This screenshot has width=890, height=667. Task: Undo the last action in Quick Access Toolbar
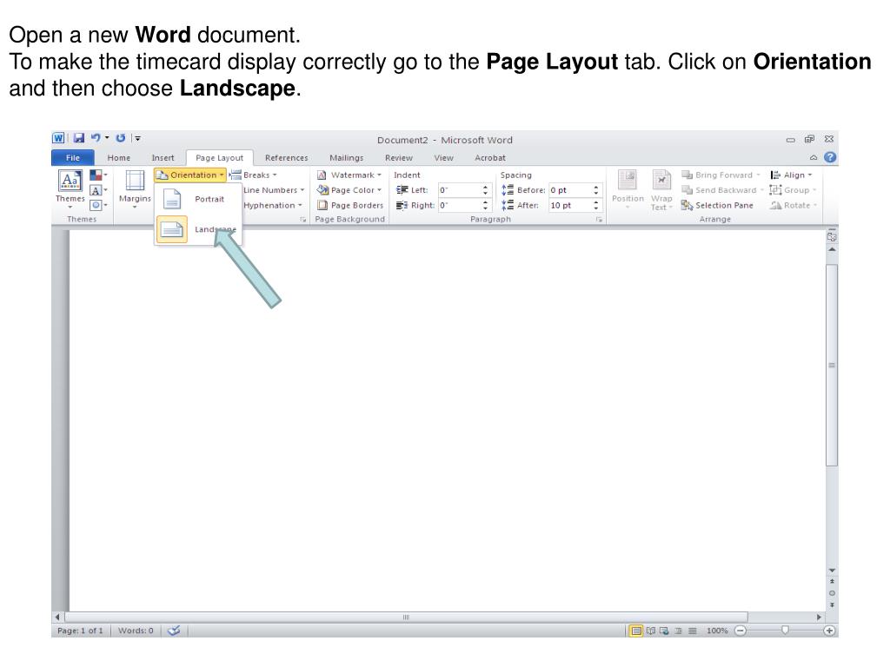[96, 138]
